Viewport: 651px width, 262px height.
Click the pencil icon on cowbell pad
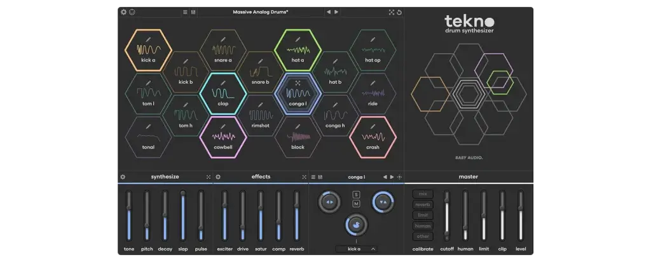point(223,126)
